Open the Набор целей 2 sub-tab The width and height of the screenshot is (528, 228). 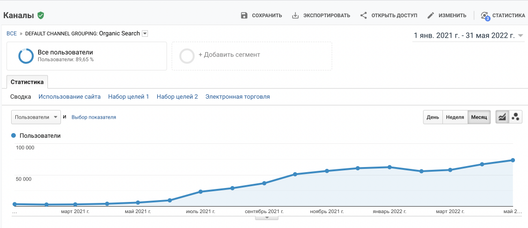tap(177, 97)
